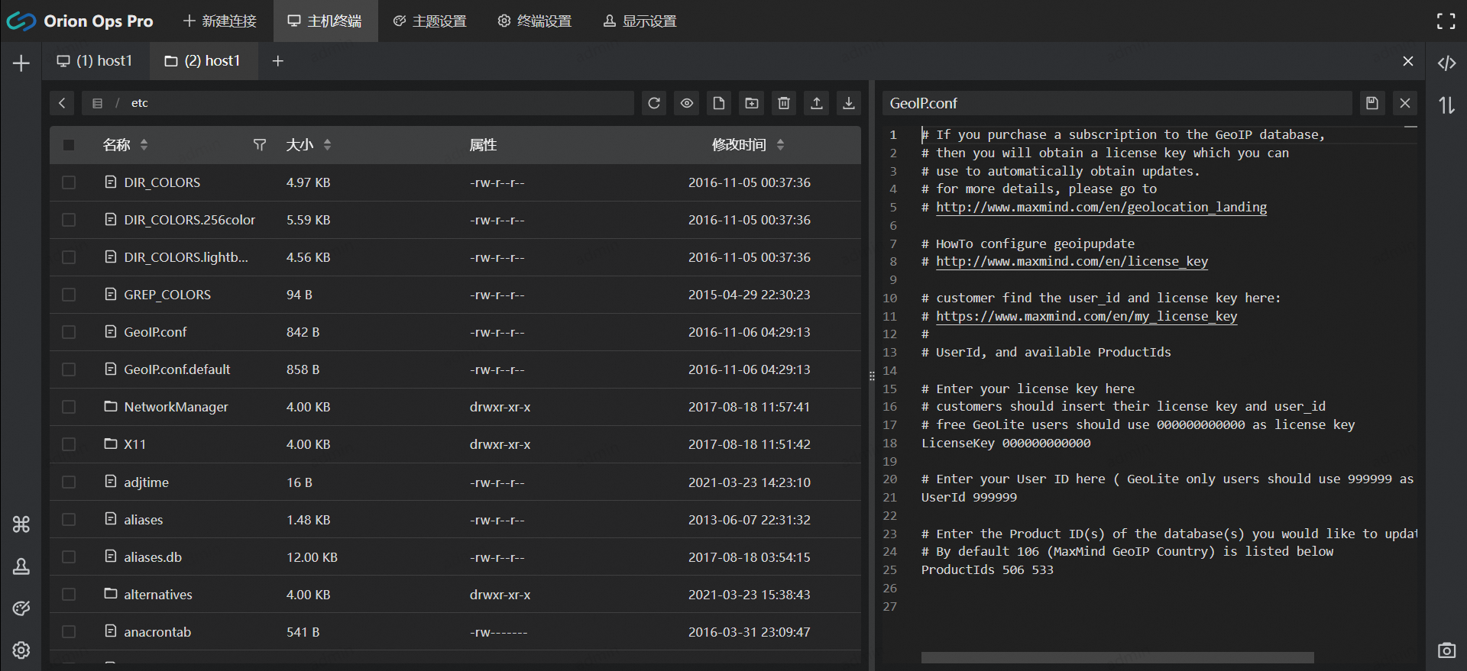
Task: Sort by size using 大小 arrows
Action: (x=328, y=145)
